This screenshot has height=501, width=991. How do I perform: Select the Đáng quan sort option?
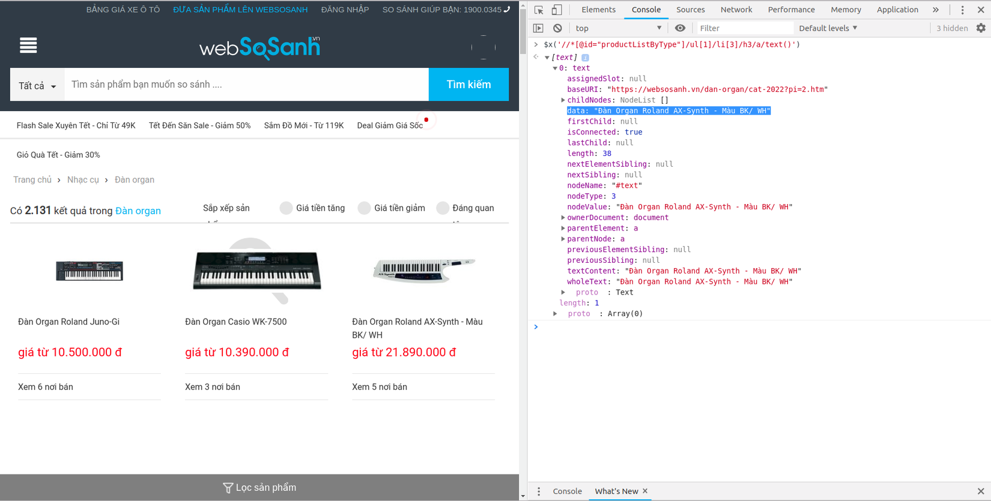pyautogui.click(x=443, y=208)
